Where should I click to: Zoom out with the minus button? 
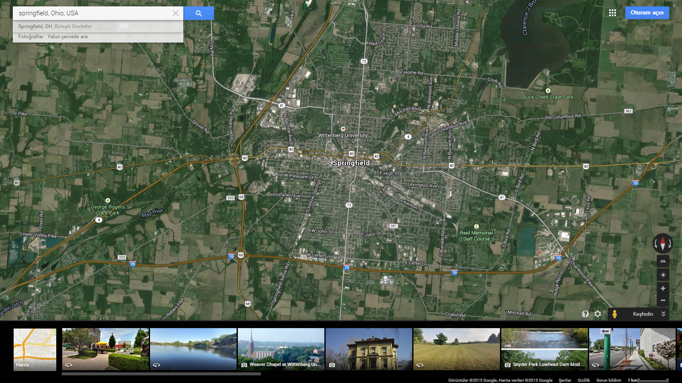pyautogui.click(x=663, y=300)
